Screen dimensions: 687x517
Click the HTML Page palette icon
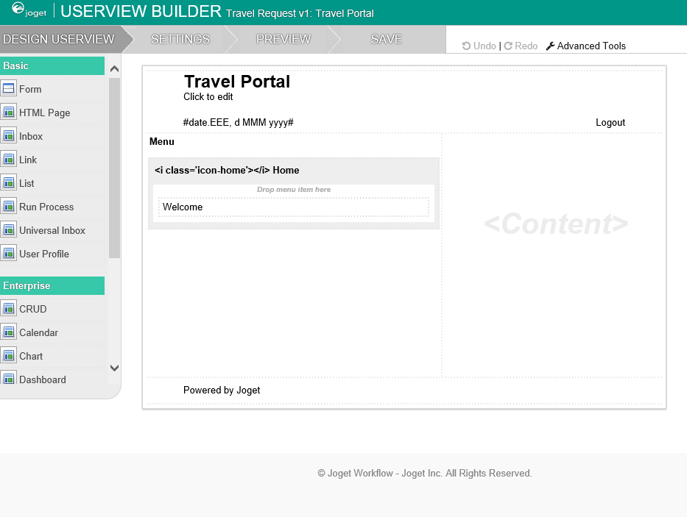(9, 113)
